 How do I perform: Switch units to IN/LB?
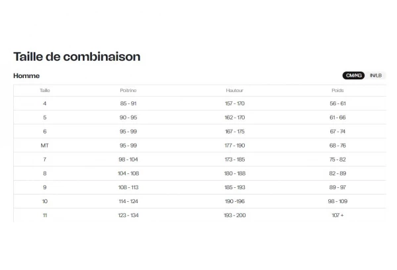[376, 75]
